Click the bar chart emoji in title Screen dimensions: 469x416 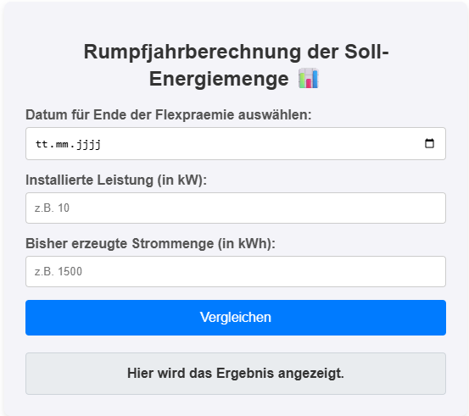click(309, 78)
